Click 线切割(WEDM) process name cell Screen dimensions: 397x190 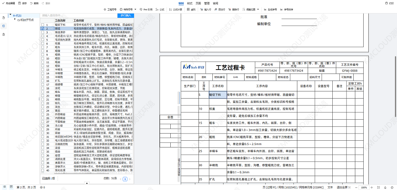(64, 137)
